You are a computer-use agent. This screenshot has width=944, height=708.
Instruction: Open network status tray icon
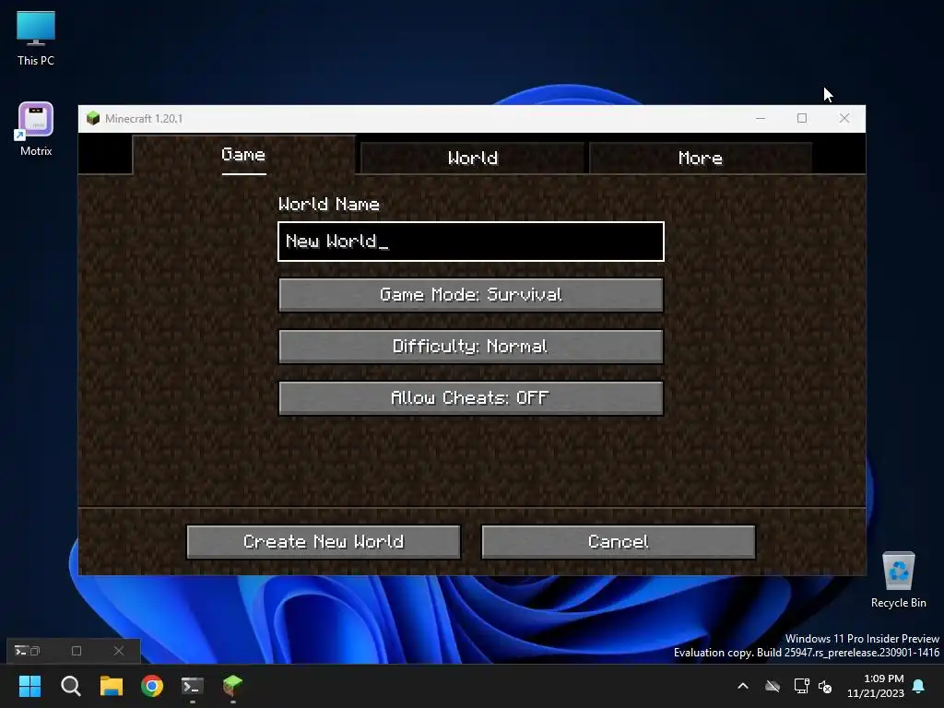801,686
